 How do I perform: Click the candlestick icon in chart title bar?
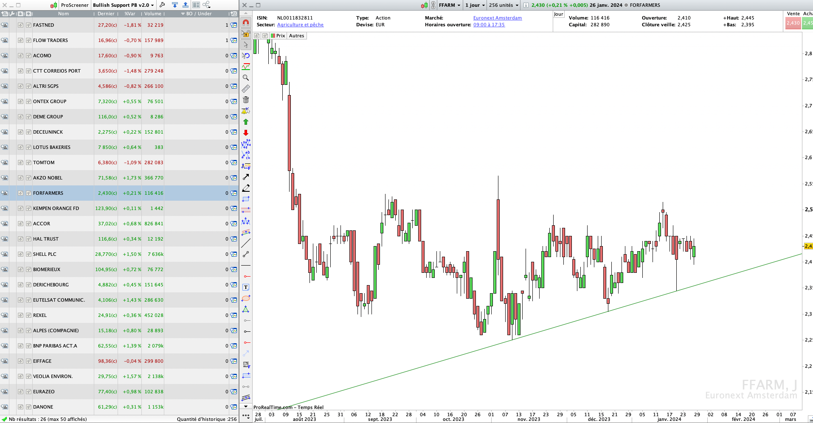point(424,5)
